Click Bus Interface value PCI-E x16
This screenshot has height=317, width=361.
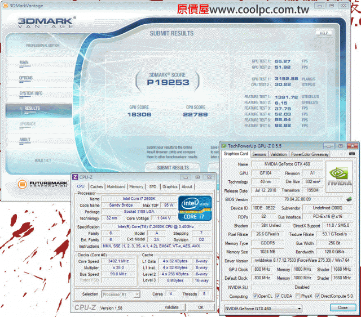[x=327, y=217]
